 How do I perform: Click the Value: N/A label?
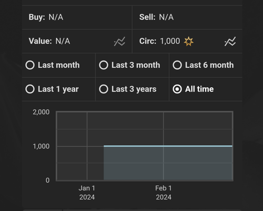[x=49, y=41]
